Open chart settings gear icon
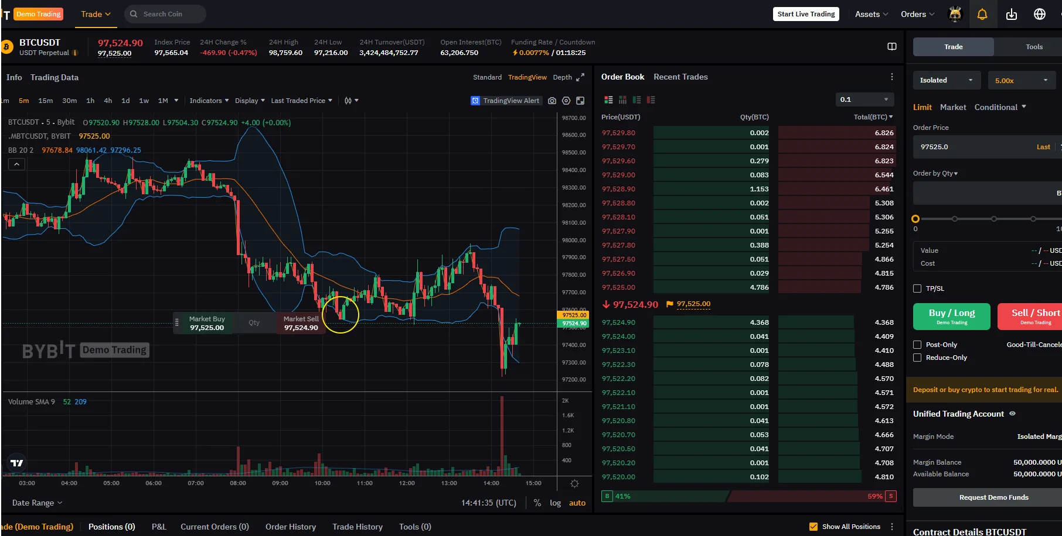 coord(566,101)
